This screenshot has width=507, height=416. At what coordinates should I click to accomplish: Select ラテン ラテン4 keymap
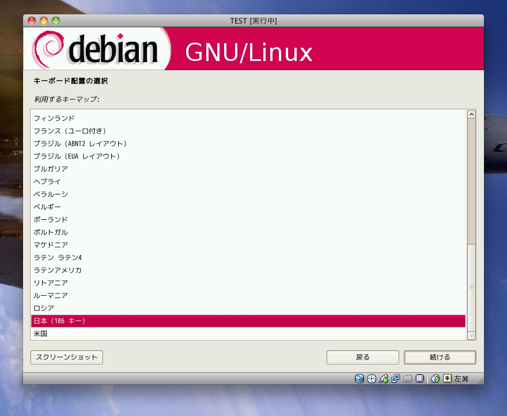tap(248, 257)
